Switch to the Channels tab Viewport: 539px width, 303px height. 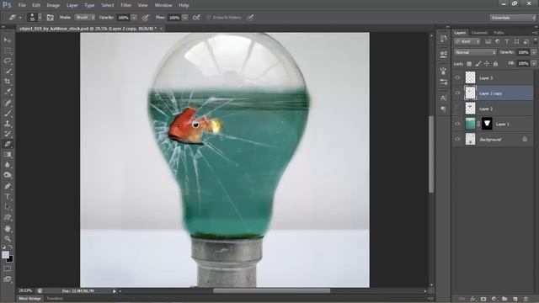(x=479, y=33)
